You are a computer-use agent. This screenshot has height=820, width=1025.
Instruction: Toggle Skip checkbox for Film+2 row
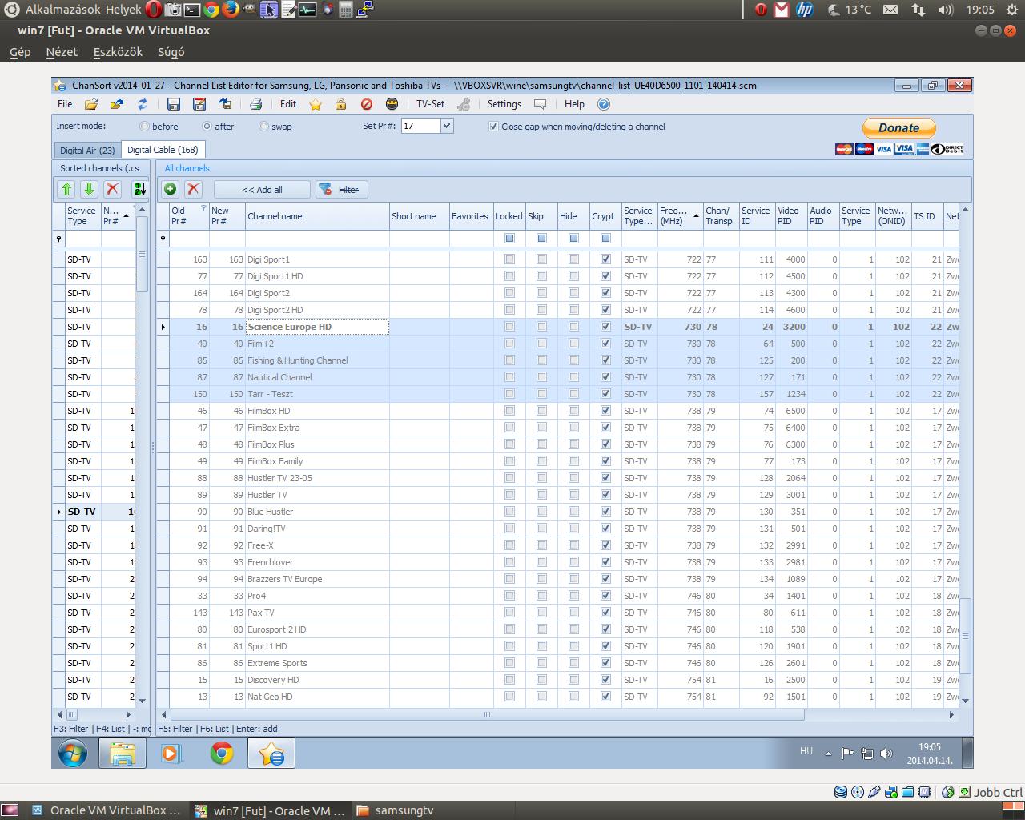[x=541, y=344]
